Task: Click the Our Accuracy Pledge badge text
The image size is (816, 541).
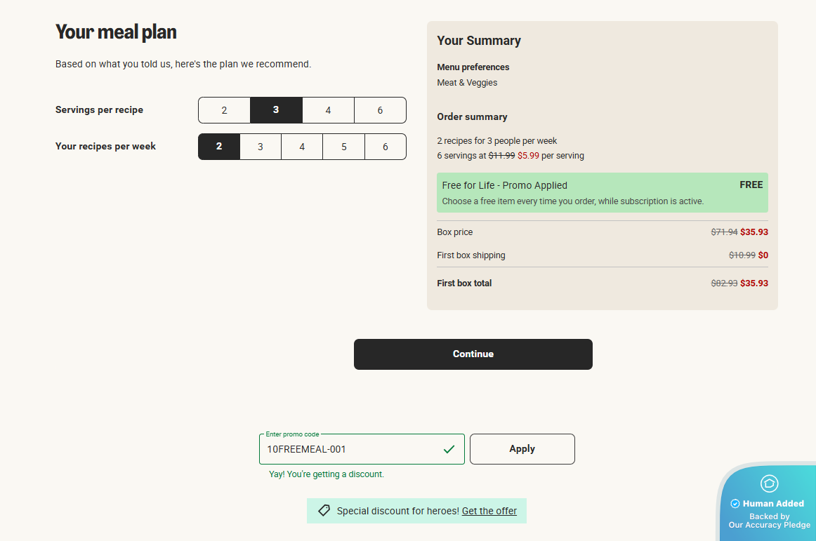Action: tap(770, 525)
